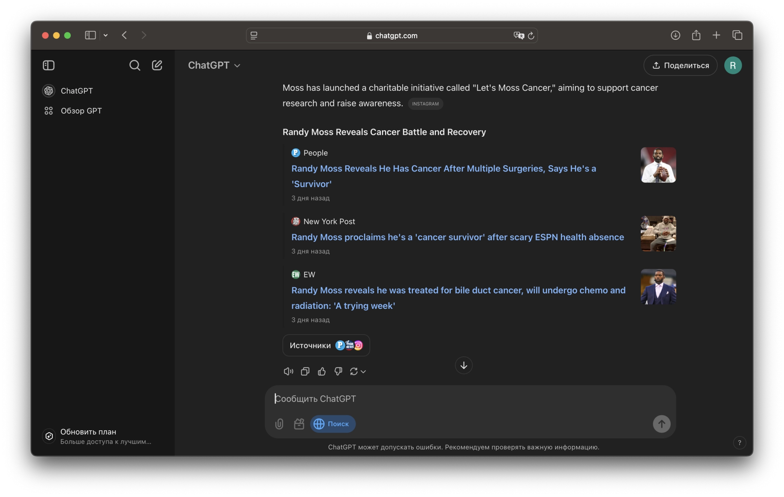This screenshot has width=784, height=497.
Task: Start a new chat with the compose icon
Action: pyautogui.click(x=157, y=66)
